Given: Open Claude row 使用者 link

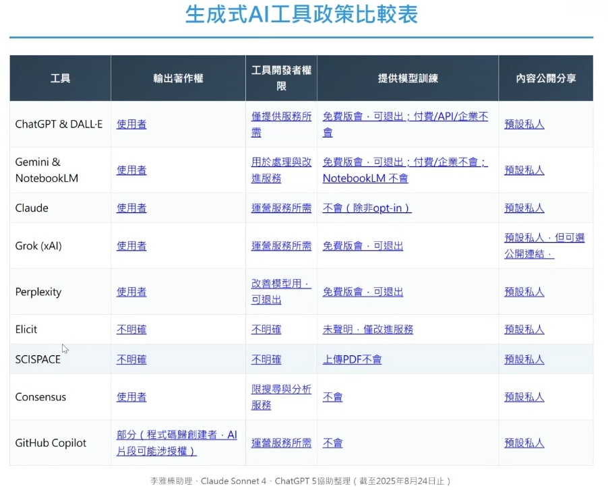Looking at the screenshot, I should pyautogui.click(x=131, y=208).
